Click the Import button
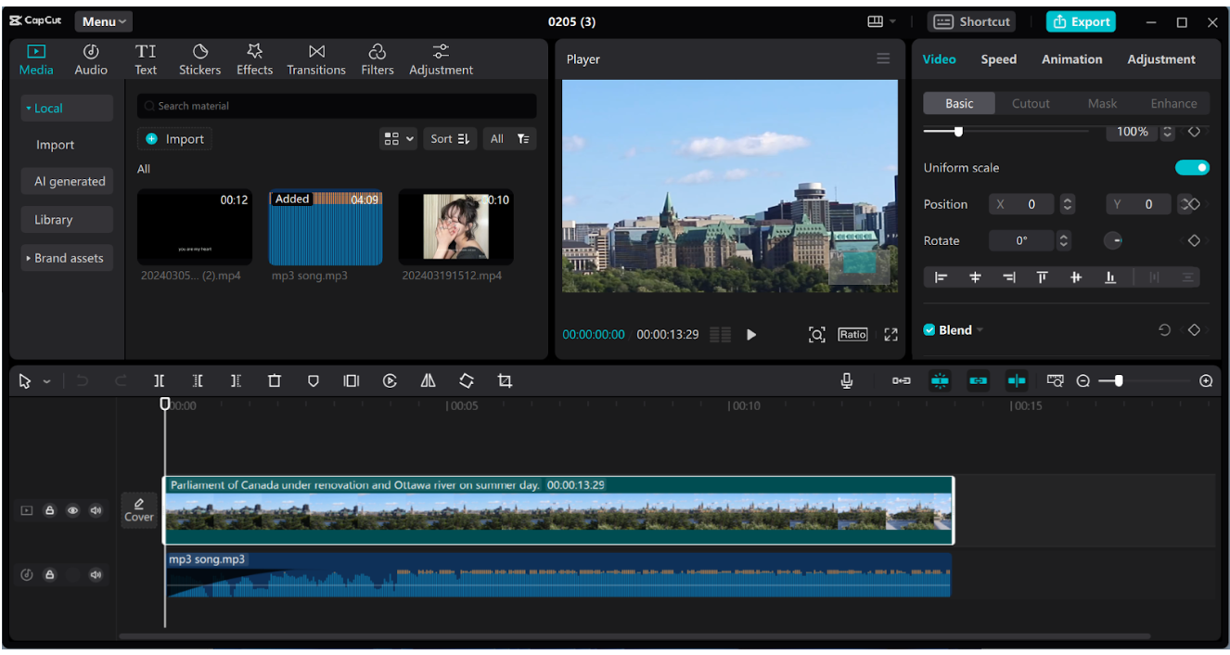This screenshot has width=1230, height=655. coord(174,139)
